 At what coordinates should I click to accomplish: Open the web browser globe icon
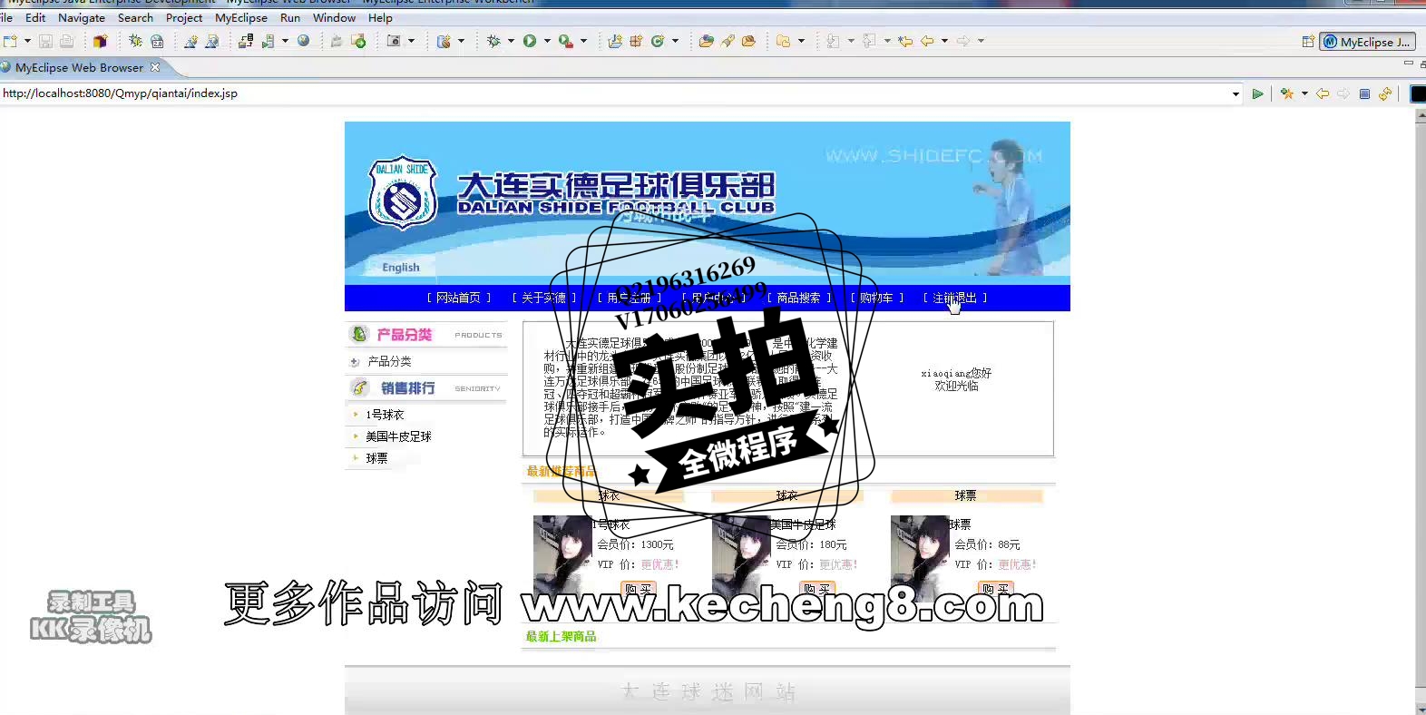coord(304,41)
